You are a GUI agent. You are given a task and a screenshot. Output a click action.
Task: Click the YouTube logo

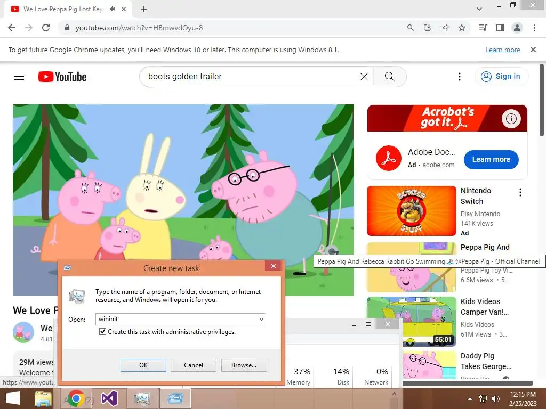coord(62,77)
